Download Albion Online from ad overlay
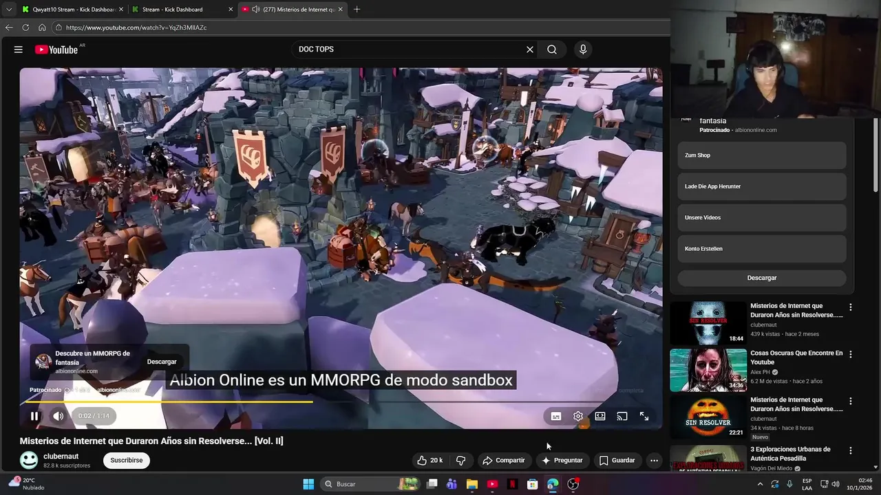This screenshot has height=495, width=881. click(x=162, y=362)
